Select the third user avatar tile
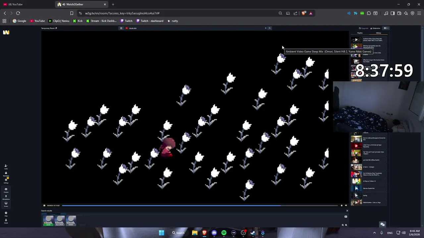Screen dimensions: 424x238 click(x=71, y=220)
